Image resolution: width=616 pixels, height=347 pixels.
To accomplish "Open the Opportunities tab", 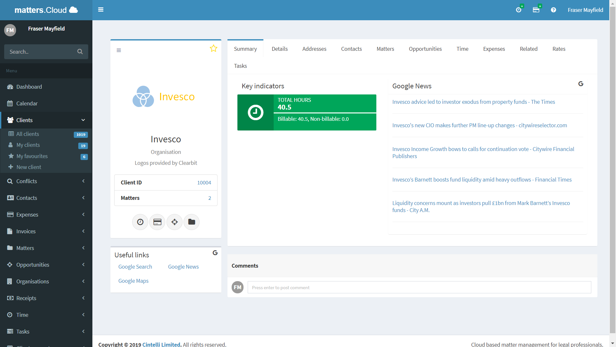I will 425,49.
